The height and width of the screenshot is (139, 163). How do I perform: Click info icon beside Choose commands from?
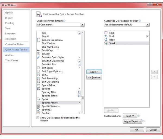pos(64,21)
